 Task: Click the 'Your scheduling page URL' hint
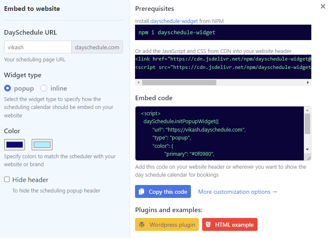click(x=35, y=59)
